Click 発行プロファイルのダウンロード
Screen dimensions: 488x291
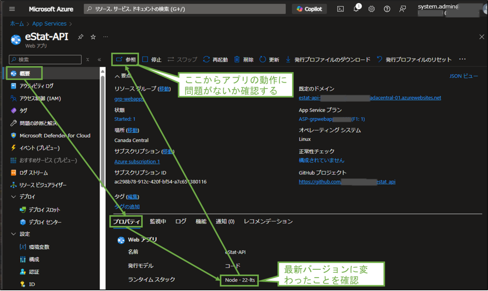pos(328,60)
